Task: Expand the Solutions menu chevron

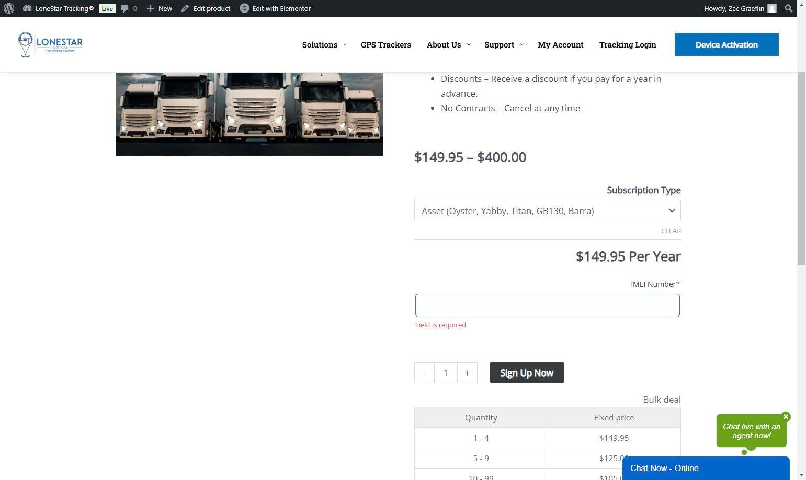Action: tap(345, 45)
